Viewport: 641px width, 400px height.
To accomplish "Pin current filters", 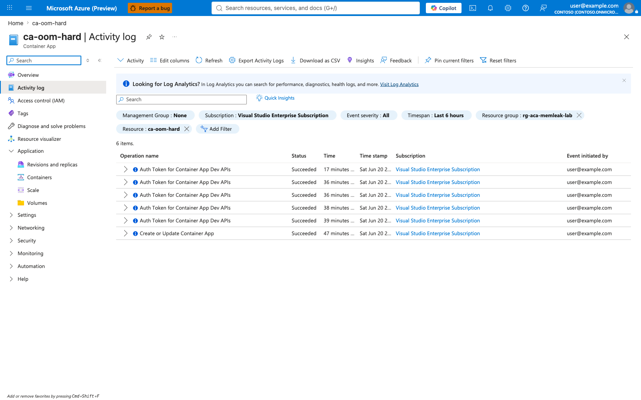I will (x=449, y=60).
